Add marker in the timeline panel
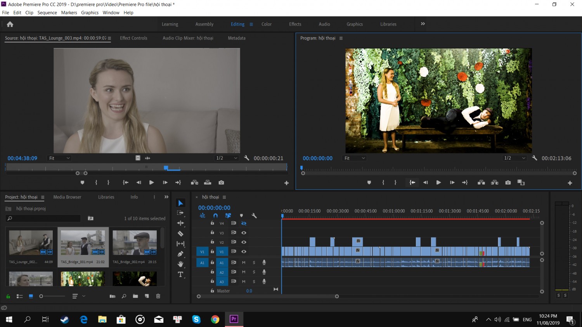 (x=241, y=216)
